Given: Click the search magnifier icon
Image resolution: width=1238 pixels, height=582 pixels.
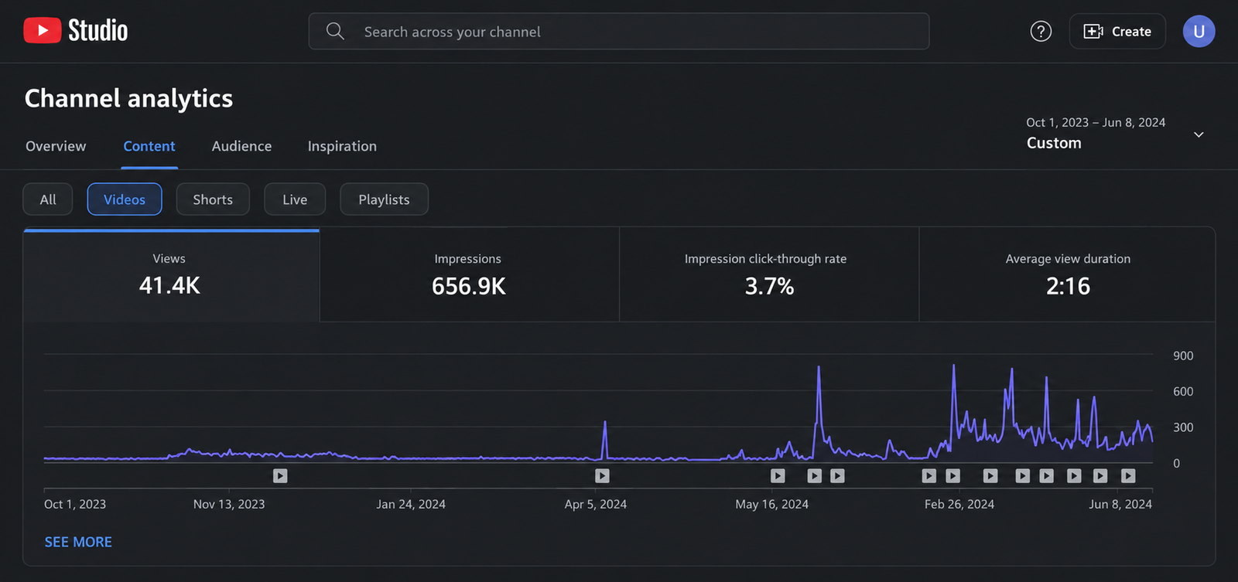Looking at the screenshot, I should click(335, 31).
